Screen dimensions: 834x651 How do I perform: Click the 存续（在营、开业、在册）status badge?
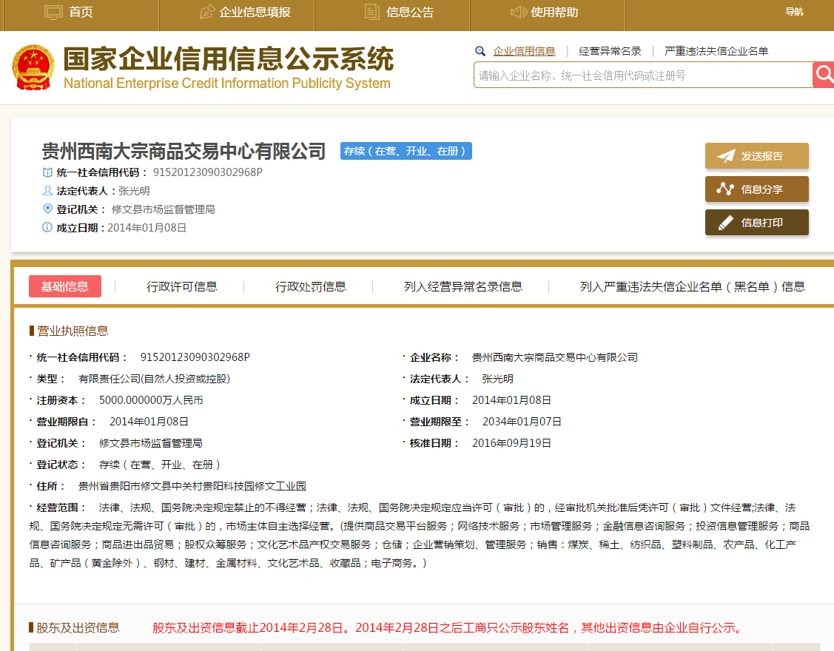coord(406,151)
